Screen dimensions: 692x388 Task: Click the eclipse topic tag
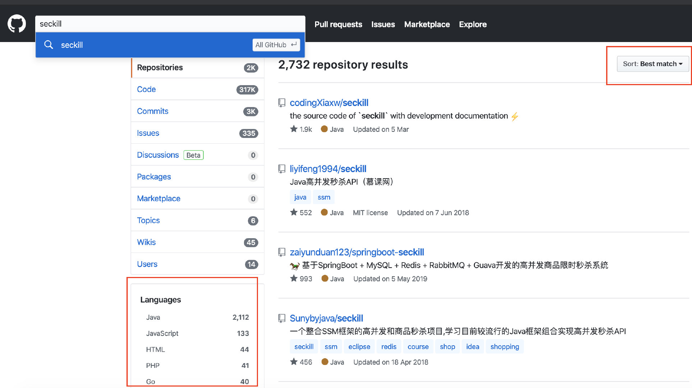tap(359, 347)
